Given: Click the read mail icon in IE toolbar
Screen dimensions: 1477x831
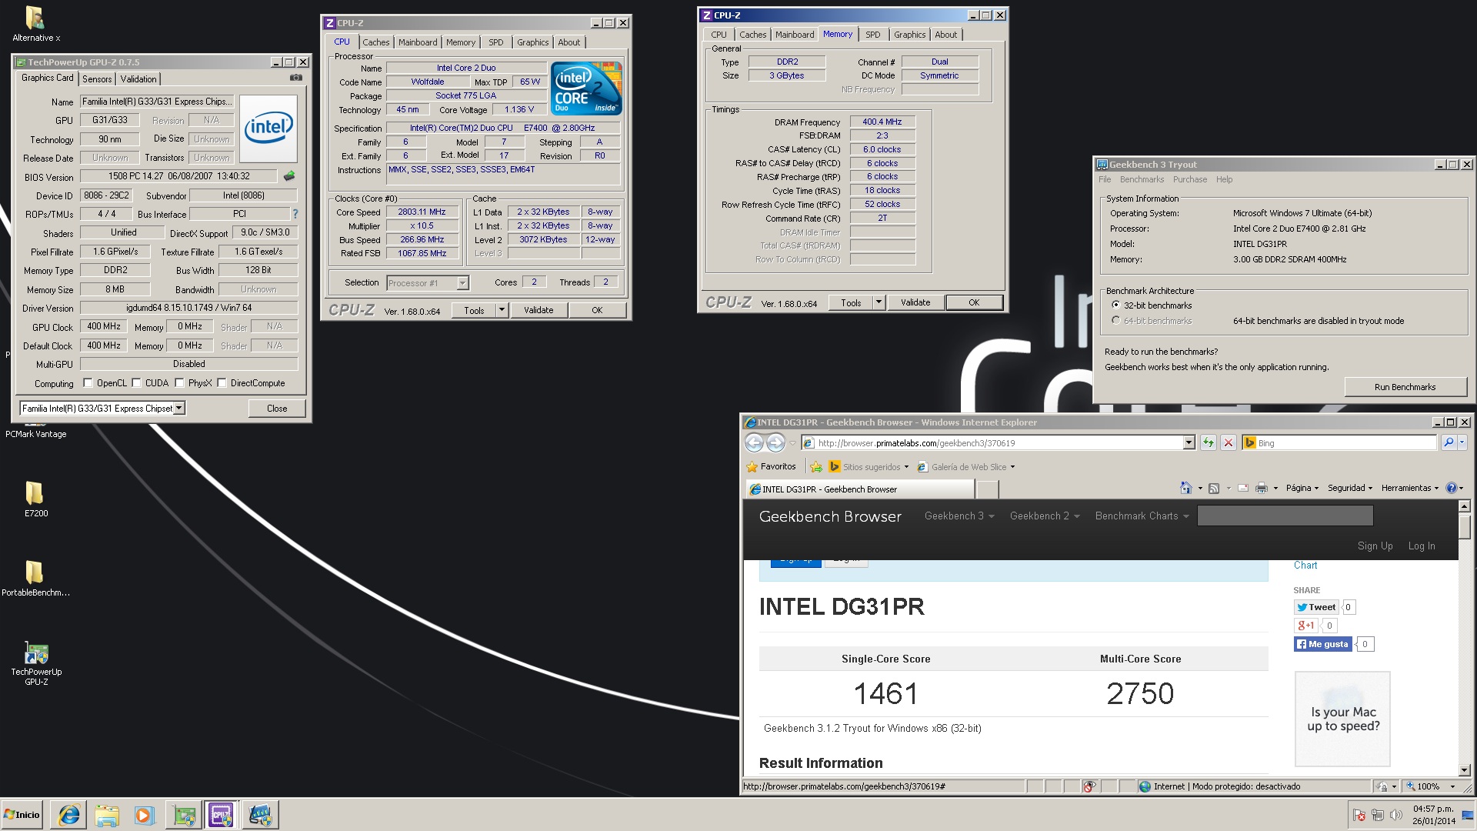Looking at the screenshot, I should click(x=1243, y=488).
